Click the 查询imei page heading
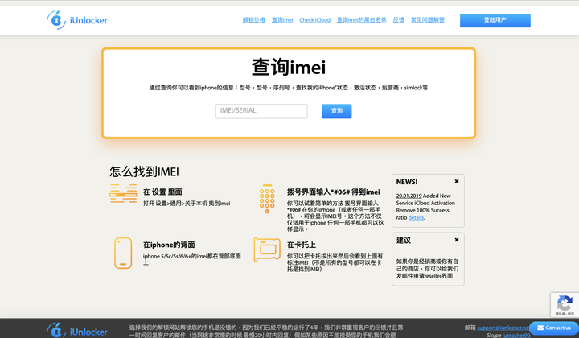Viewport: 579px width, 338px height. pos(289,68)
